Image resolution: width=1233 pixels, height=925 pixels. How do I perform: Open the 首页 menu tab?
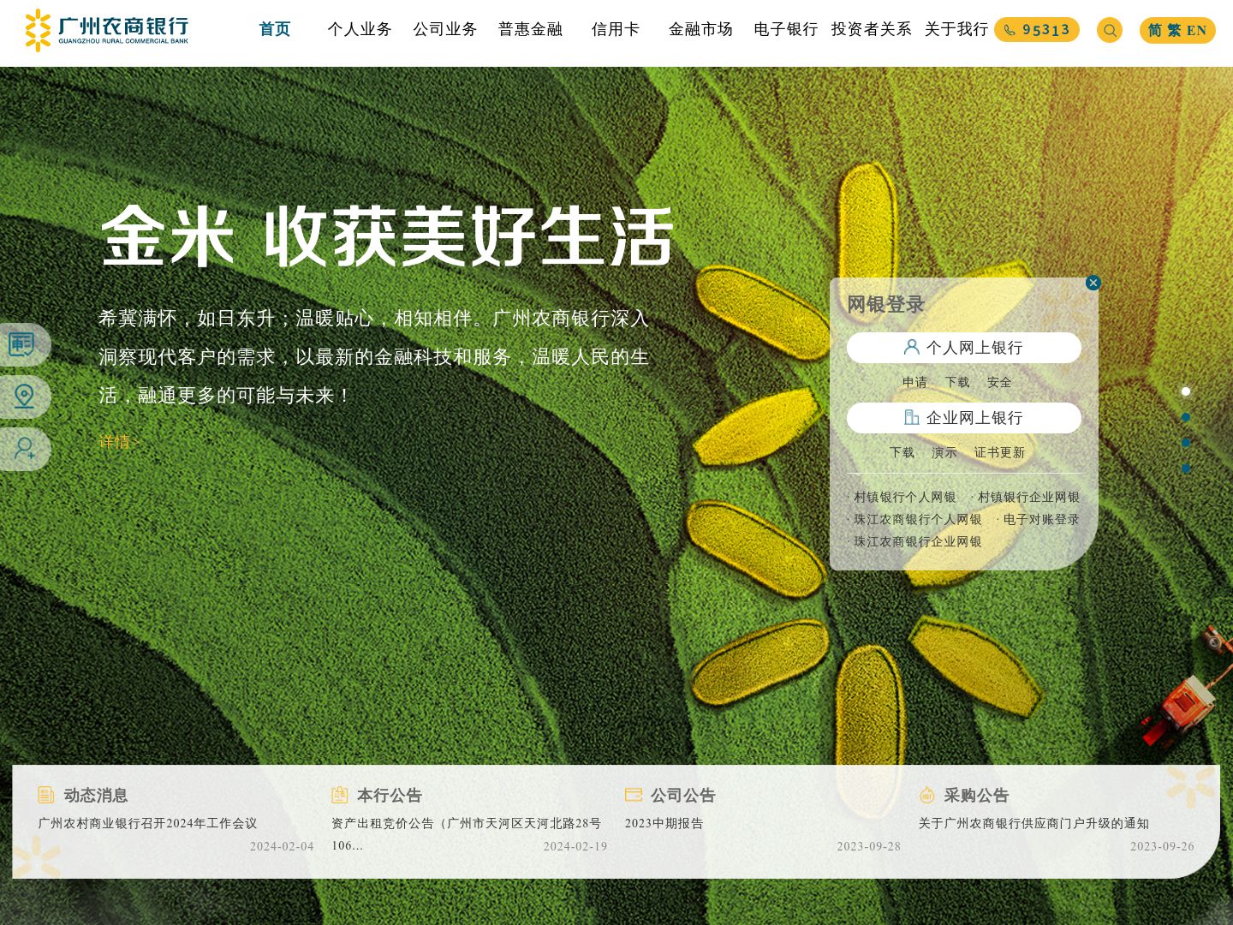click(x=275, y=29)
